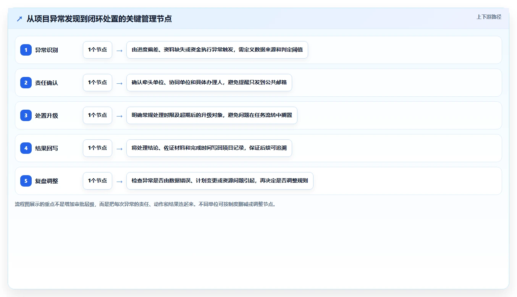517x297 pixels.
Task: Select the 处置升级 step label
Action: pyautogui.click(x=47, y=115)
